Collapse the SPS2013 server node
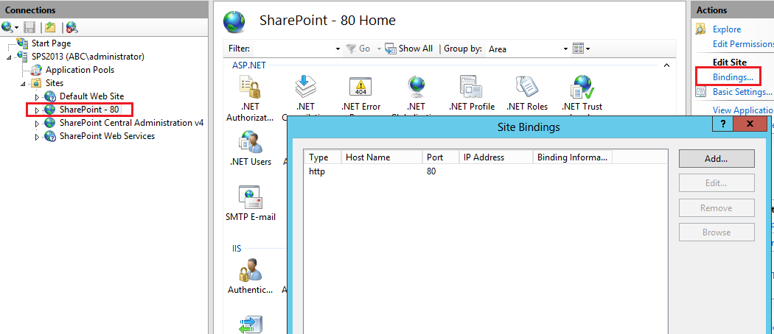 [x=9, y=57]
